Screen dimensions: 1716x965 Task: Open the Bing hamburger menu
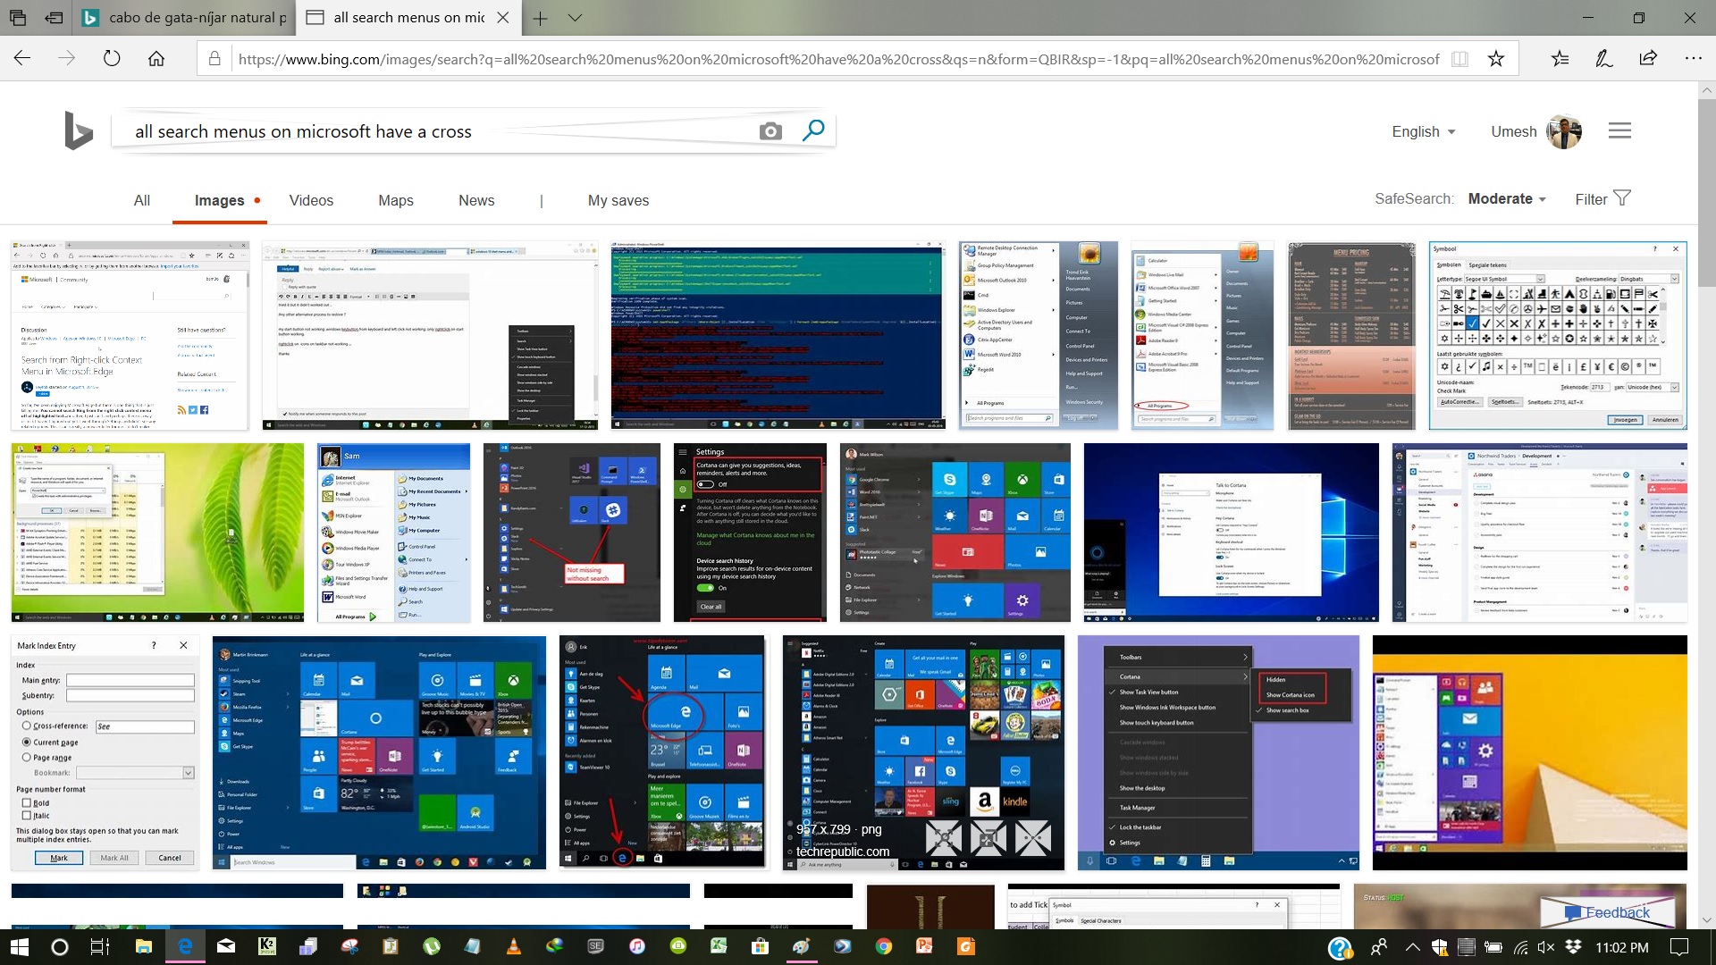(1619, 131)
